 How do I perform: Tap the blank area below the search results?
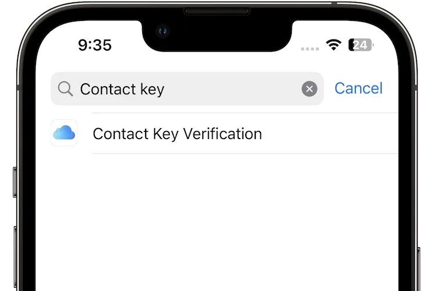217,221
